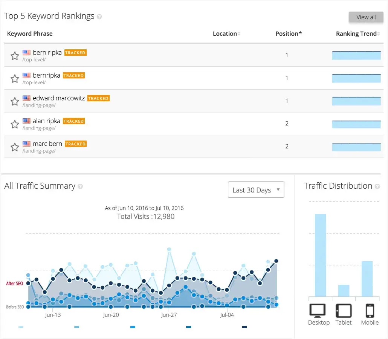
Task: Click star icon beside 'alan ripka'
Action: tap(15, 124)
